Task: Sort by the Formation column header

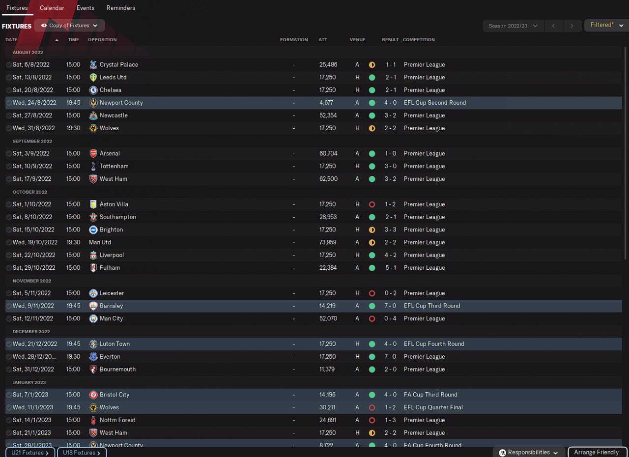Action: pyautogui.click(x=294, y=40)
